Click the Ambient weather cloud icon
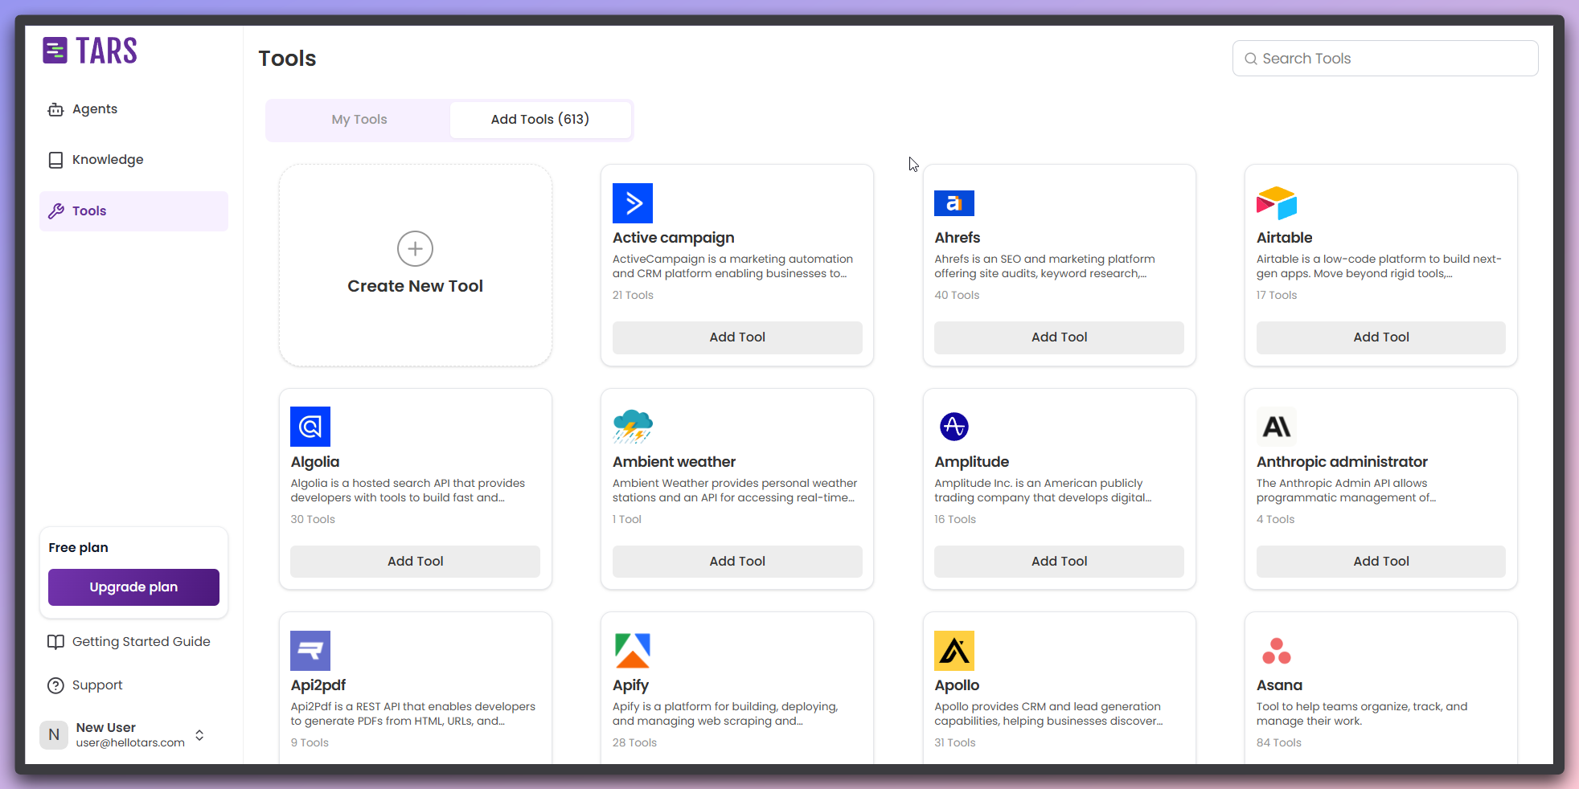The height and width of the screenshot is (789, 1579). pos(633,427)
